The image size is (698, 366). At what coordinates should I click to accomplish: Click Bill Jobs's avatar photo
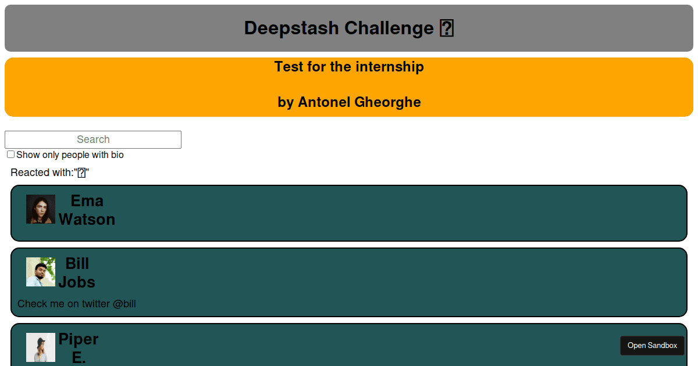[40, 271]
